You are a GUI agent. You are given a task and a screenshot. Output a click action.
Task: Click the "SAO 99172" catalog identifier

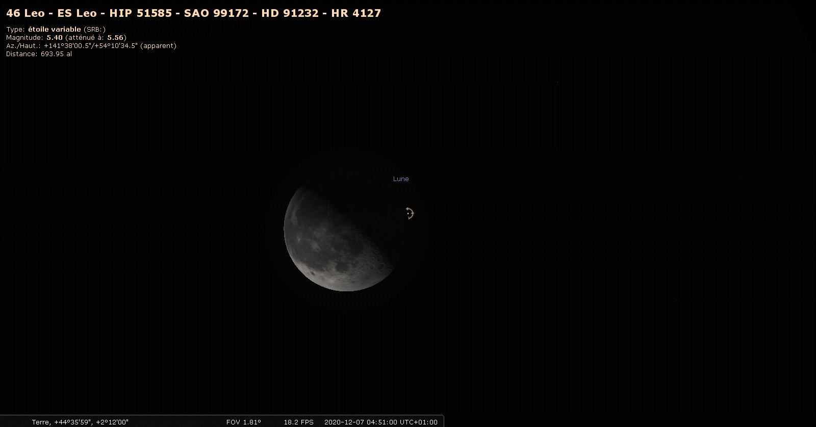[x=216, y=13]
